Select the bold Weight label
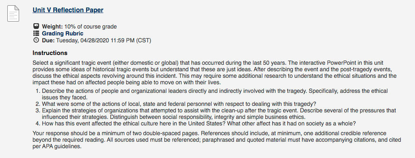 click(52, 26)
